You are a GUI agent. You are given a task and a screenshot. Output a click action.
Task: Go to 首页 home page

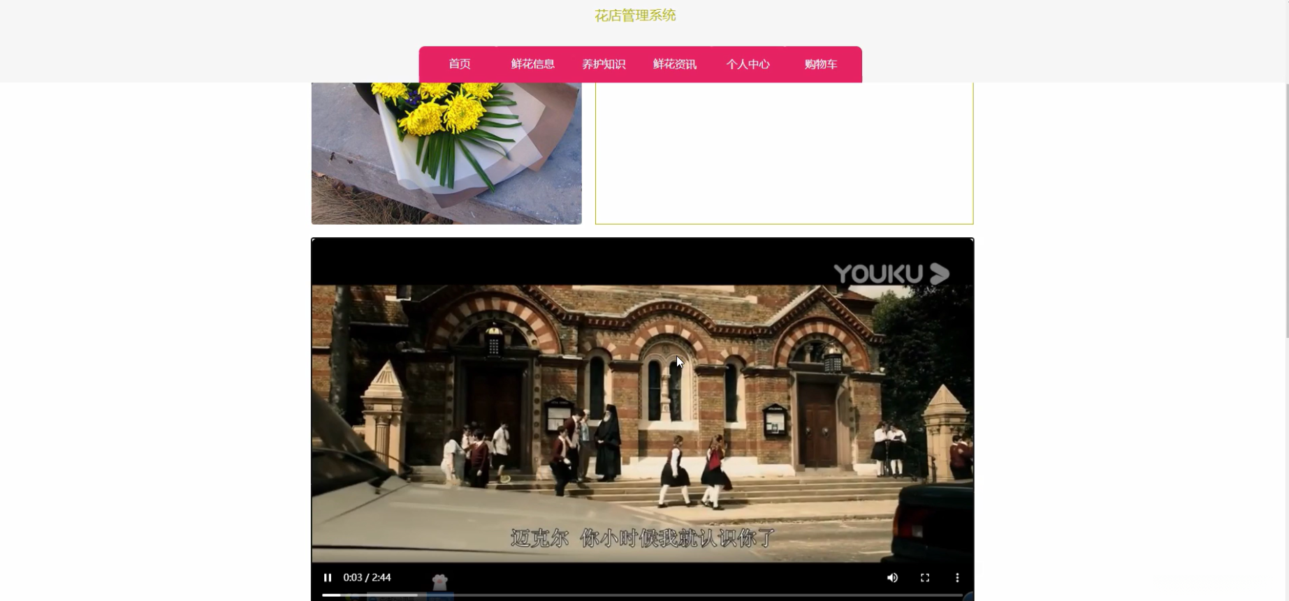(x=460, y=64)
